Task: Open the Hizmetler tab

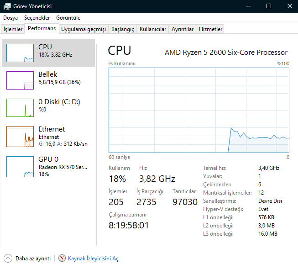Action: point(210,29)
